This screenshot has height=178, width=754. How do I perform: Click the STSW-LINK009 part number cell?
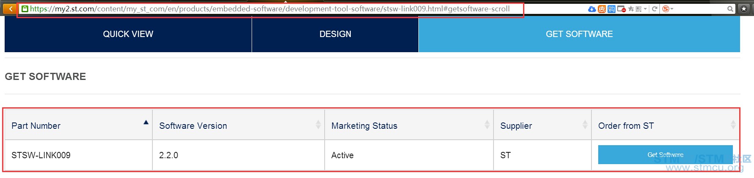point(79,155)
